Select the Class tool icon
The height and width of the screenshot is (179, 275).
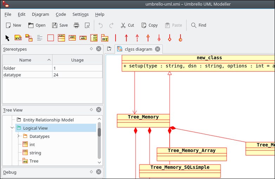click(x=61, y=38)
